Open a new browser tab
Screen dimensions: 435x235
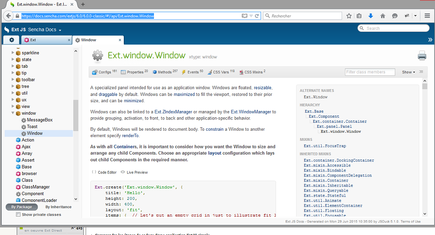point(83,4)
